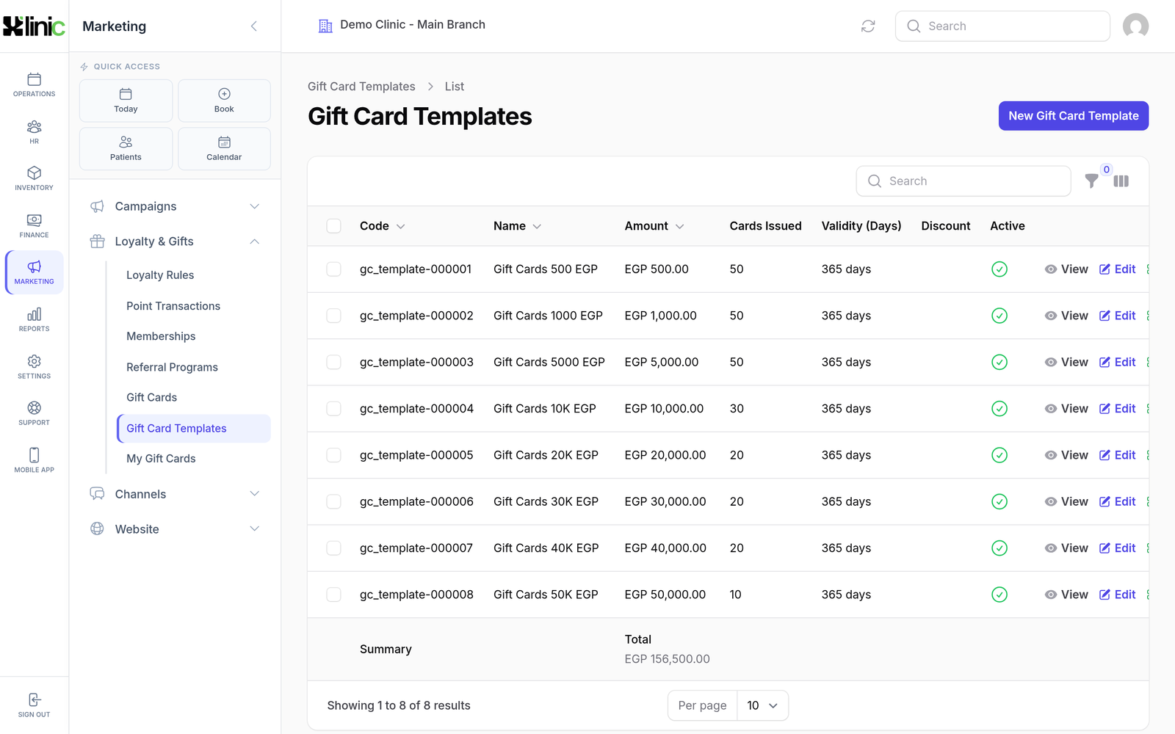
Task: Click the refresh icon in header
Action: pyautogui.click(x=868, y=26)
